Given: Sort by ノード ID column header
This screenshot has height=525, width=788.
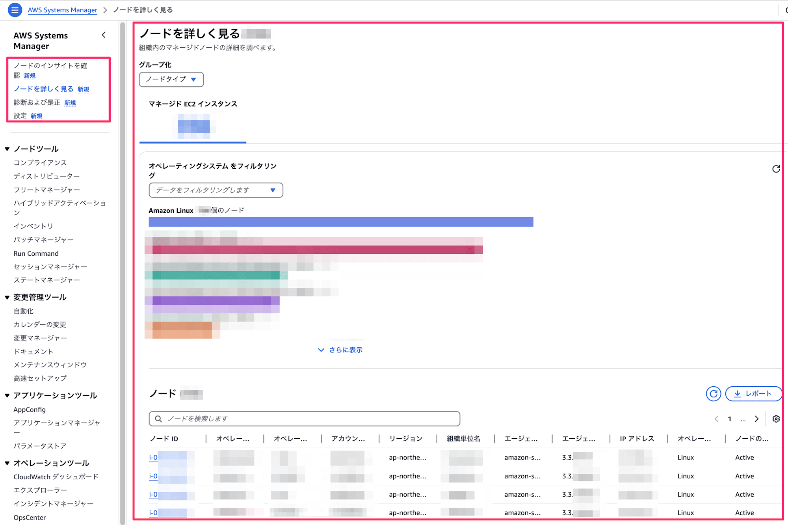Looking at the screenshot, I should pos(164,439).
